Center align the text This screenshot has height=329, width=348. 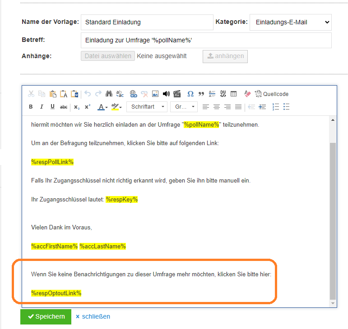click(217, 107)
